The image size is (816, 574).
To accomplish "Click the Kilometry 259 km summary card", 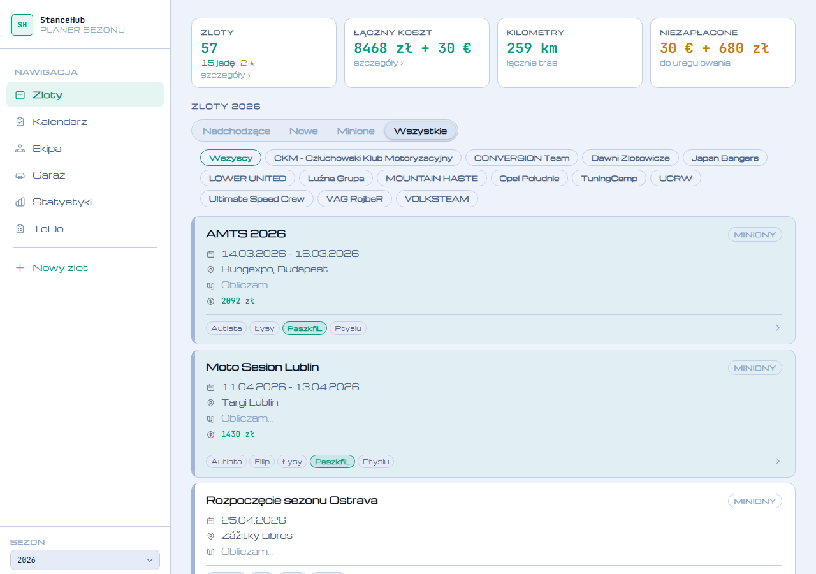I will tap(570, 53).
